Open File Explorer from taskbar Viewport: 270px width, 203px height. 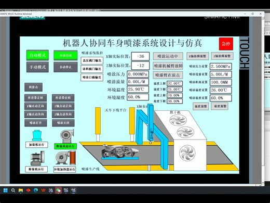coord(21,191)
